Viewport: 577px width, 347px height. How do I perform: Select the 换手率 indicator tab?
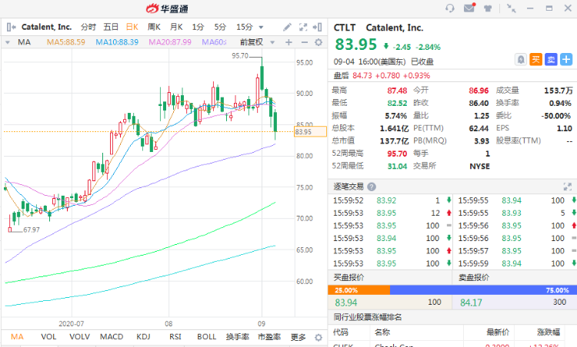pos(238,337)
